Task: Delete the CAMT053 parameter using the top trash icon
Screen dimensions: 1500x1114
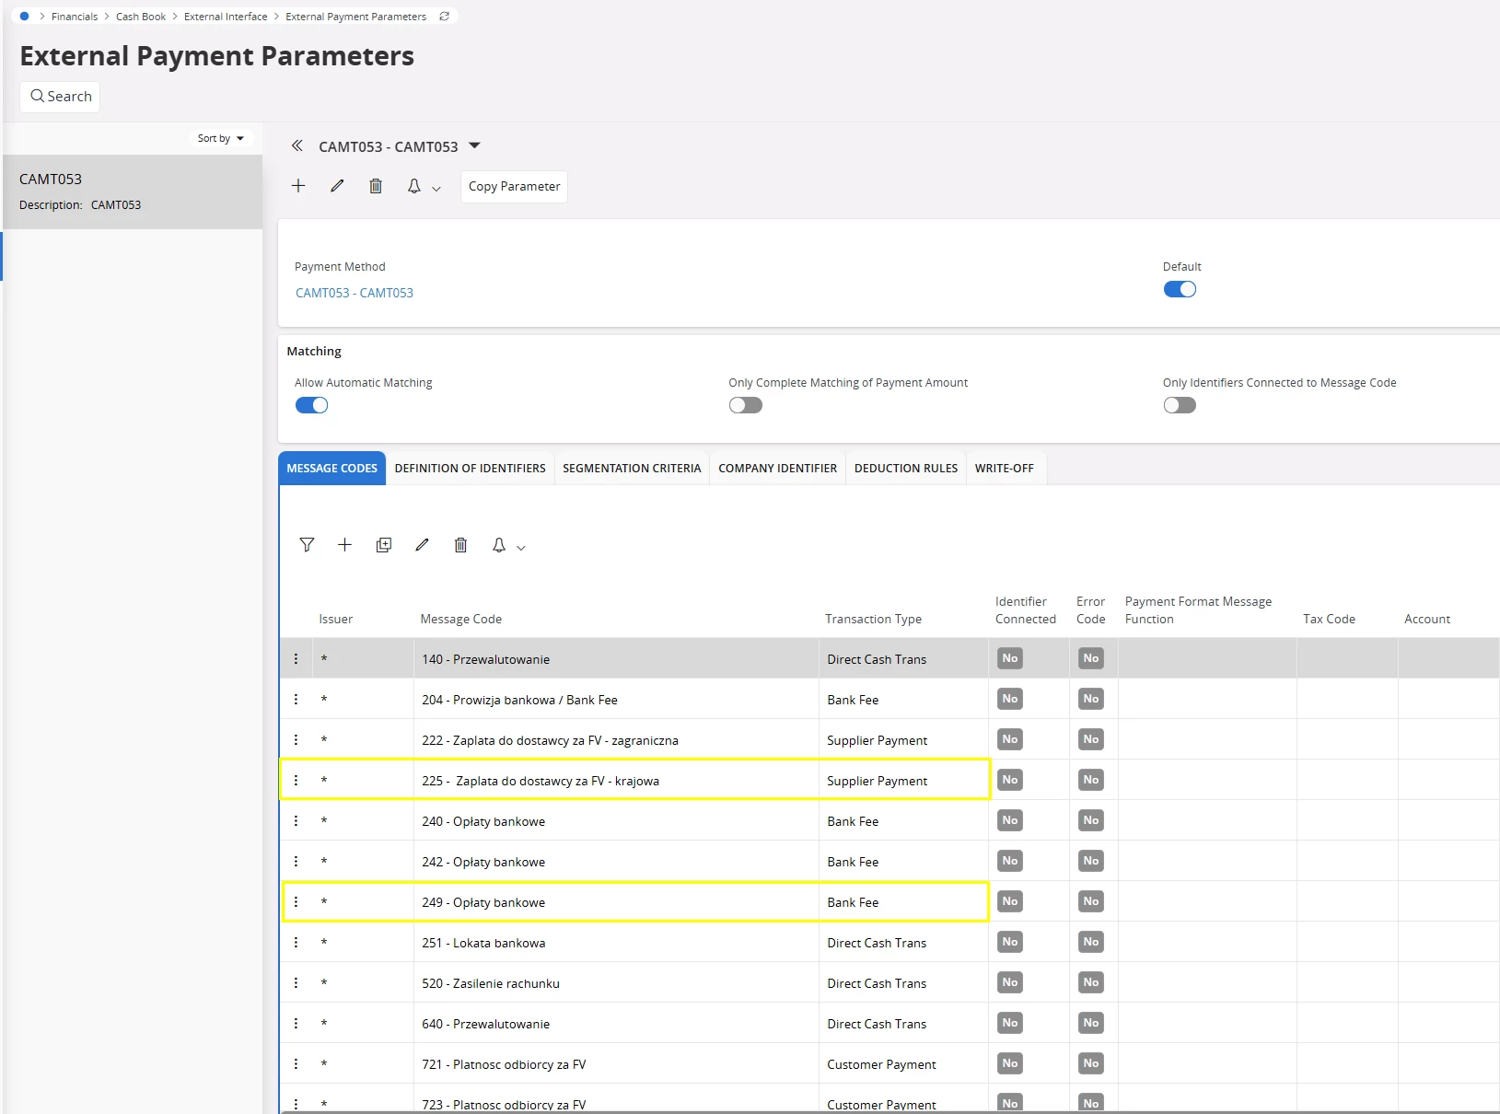Action: click(376, 186)
